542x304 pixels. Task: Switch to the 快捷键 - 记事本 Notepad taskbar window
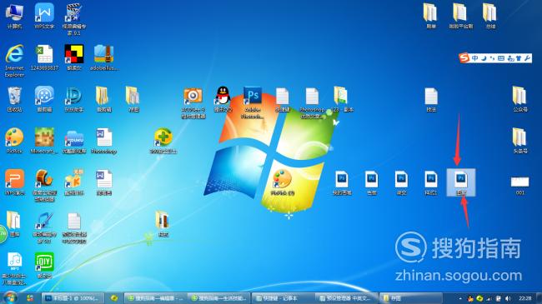click(284, 298)
